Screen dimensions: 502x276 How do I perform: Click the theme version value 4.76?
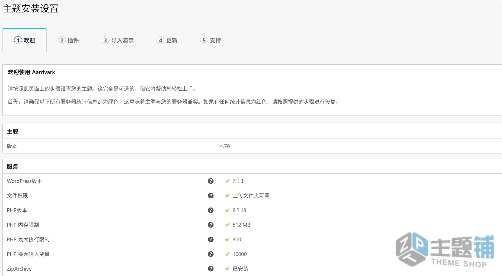coord(225,146)
